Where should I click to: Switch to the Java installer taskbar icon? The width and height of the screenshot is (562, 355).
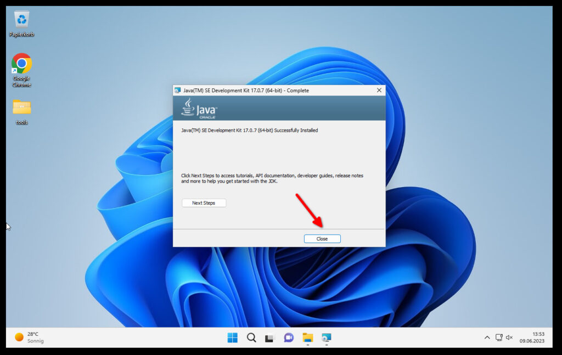click(x=326, y=337)
